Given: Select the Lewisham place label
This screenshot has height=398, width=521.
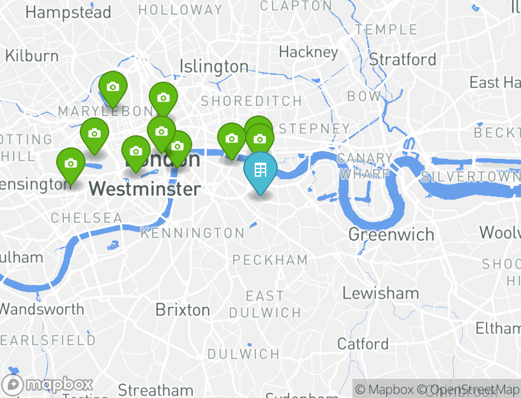Looking at the screenshot, I should point(381,293).
